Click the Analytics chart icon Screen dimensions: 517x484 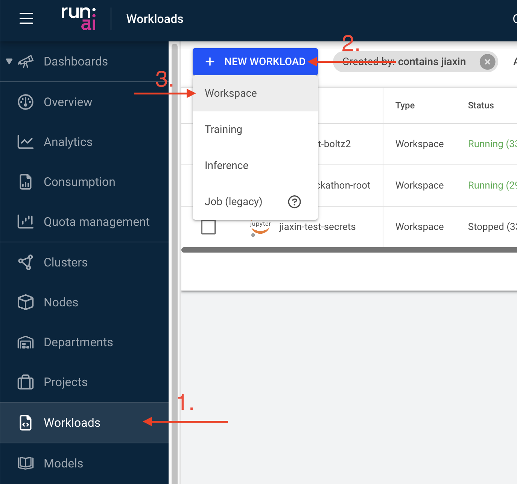[x=25, y=142]
